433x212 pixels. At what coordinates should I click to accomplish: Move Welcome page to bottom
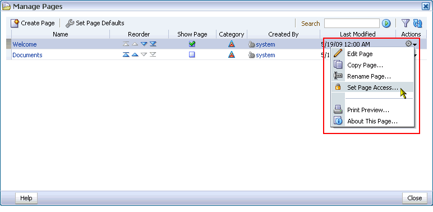point(153,44)
